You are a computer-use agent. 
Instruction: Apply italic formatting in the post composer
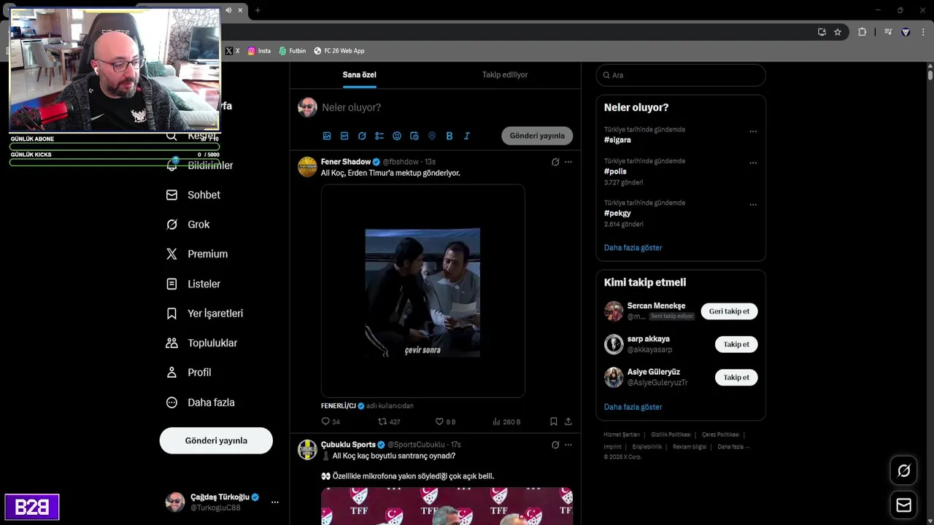point(467,136)
